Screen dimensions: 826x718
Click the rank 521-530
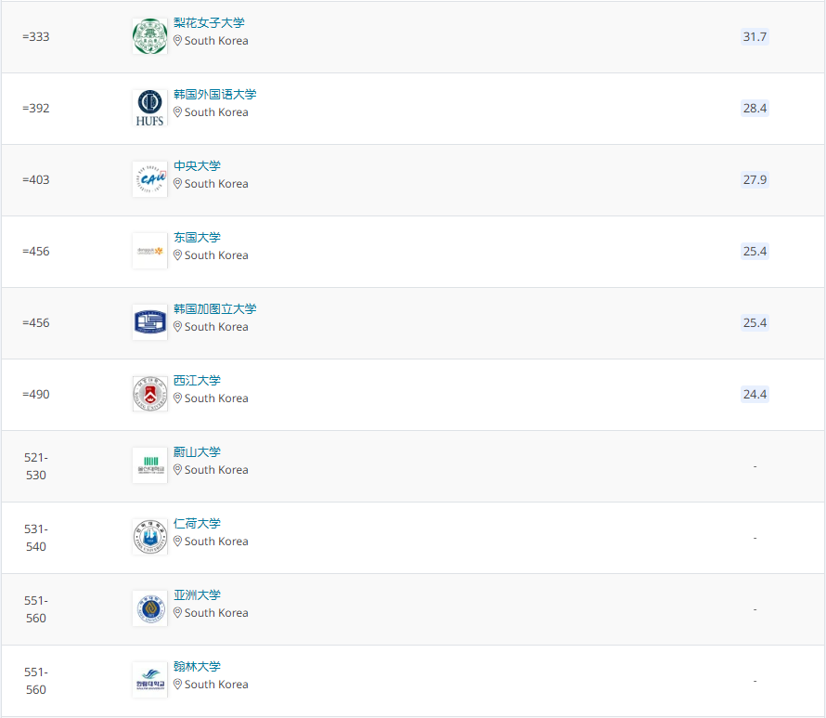pyautogui.click(x=36, y=466)
